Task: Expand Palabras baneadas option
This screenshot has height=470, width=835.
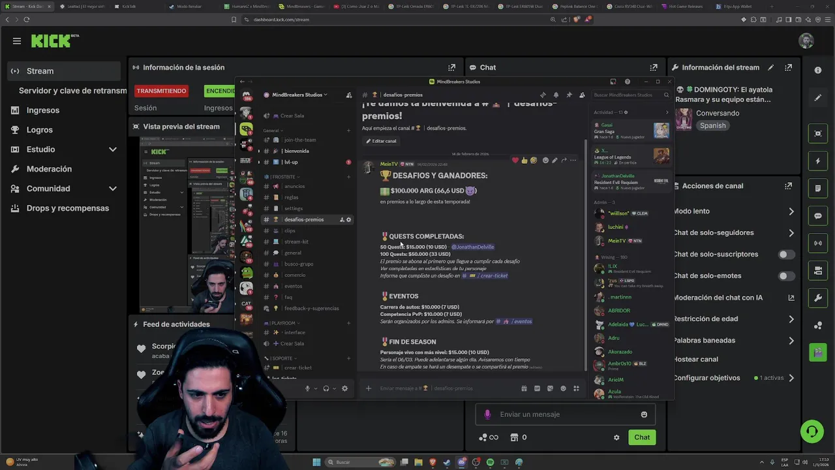Action: pos(791,341)
